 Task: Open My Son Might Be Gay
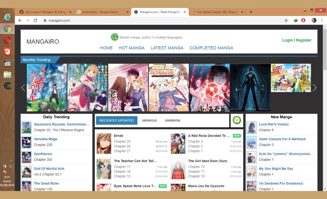tap(276, 169)
